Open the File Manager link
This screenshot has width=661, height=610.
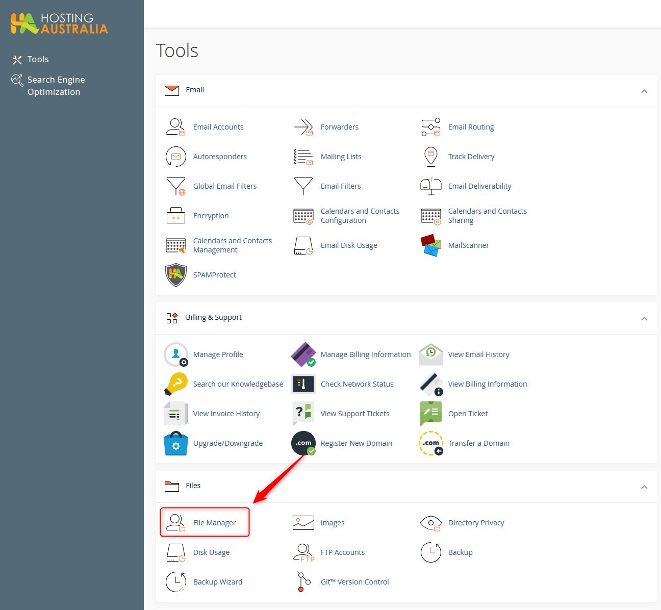214,523
